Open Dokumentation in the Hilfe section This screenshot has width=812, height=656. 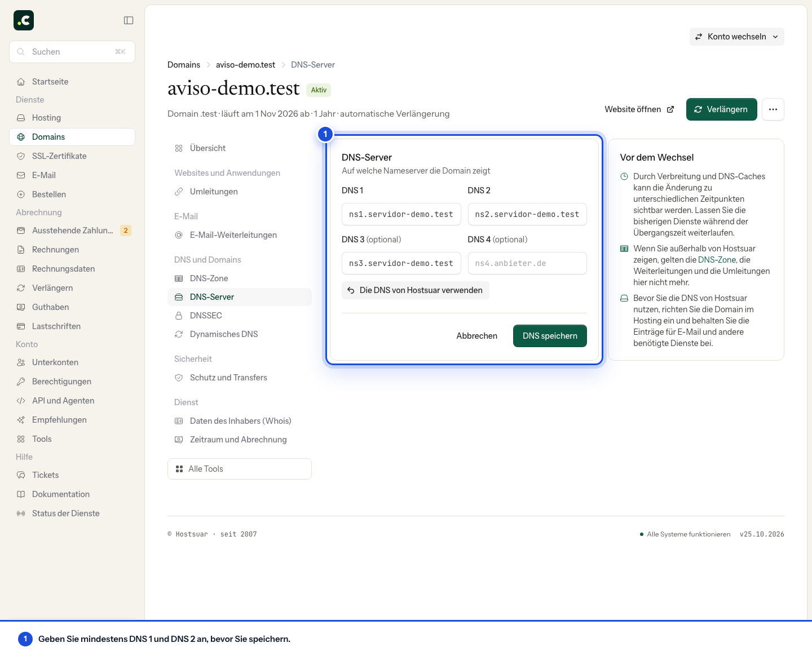pyautogui.click(x=72, y=494)
